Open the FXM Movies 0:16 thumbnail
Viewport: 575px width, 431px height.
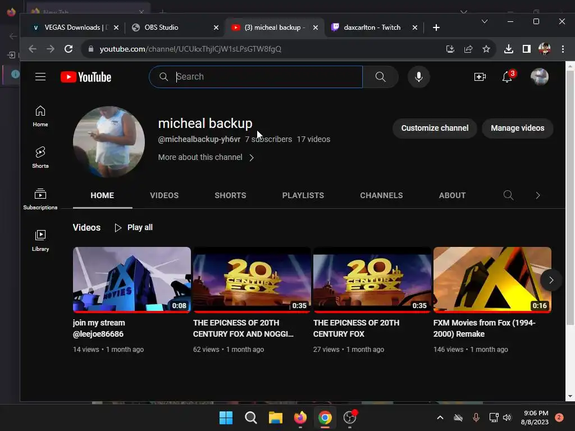tap(492, 279)
